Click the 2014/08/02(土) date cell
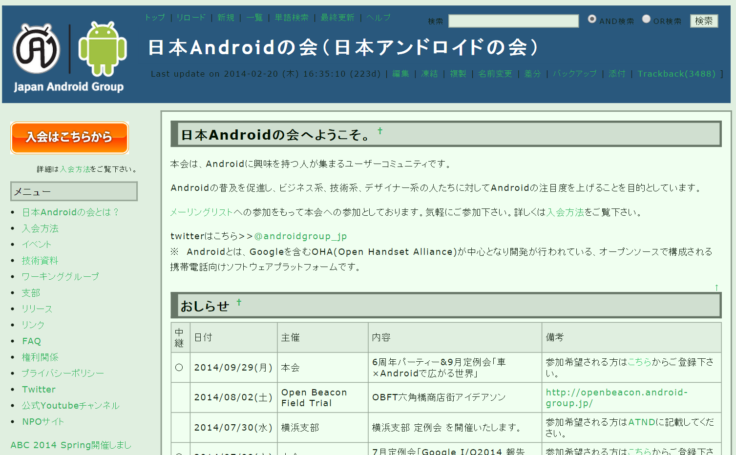Image resolution: width=736 pixels, height=455 pixels. click(233, 397)
